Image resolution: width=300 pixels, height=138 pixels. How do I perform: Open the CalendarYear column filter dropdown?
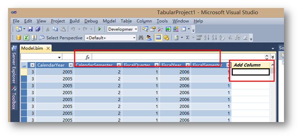pos(71,65)
